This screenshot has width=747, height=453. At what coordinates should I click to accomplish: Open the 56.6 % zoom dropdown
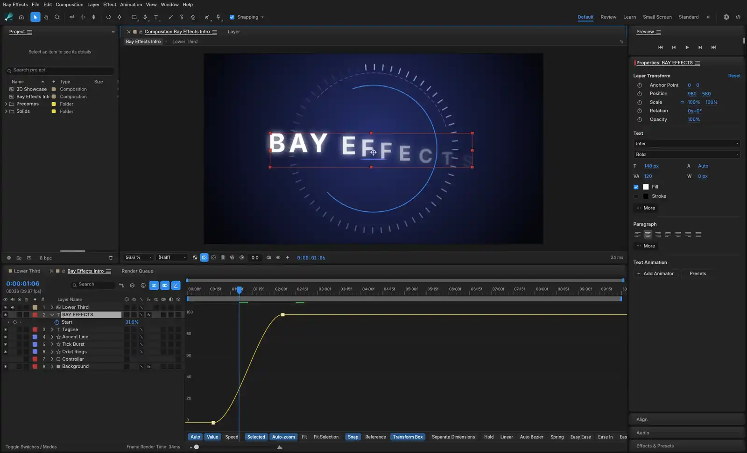pos(139,258)
